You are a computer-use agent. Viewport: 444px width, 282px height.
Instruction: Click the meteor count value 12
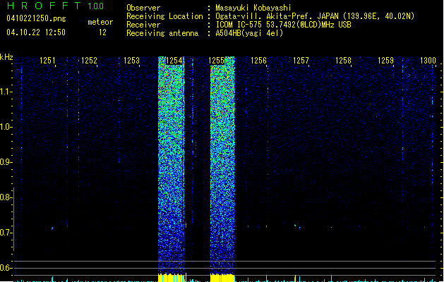(x=102, y=32)
